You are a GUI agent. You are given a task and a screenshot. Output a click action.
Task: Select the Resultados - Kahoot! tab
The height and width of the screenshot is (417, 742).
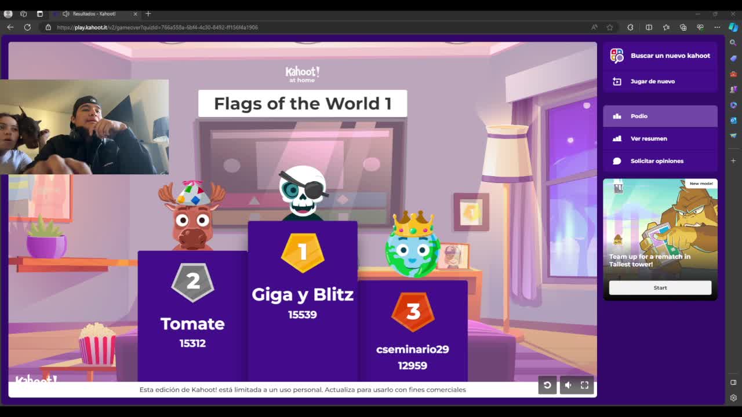94,13
